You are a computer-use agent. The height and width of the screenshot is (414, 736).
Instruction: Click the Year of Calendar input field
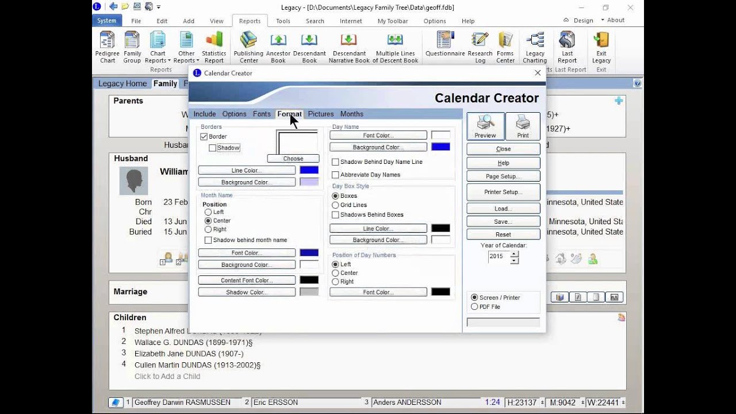point(499,257)
